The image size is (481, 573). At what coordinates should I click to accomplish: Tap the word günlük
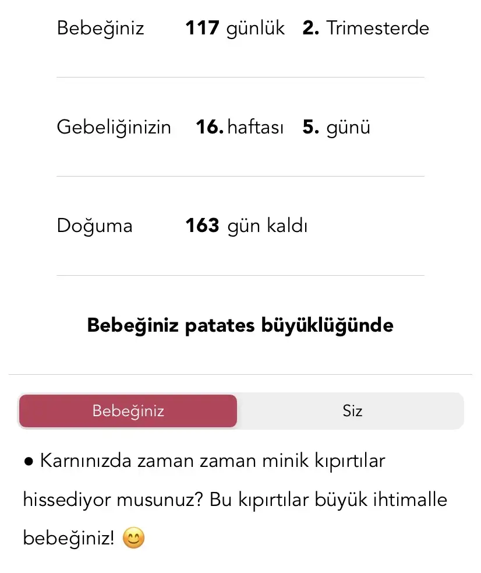tap(256, 28)
